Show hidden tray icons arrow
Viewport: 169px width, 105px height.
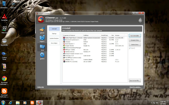click(151, 103)
